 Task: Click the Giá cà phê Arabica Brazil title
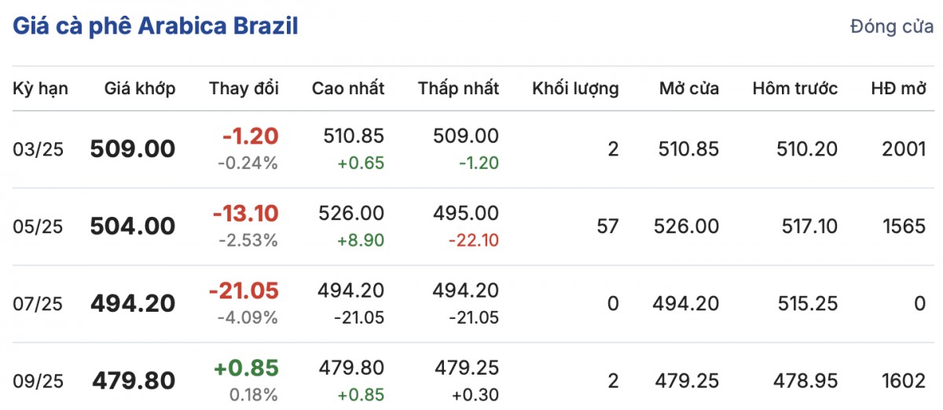(156, 26)
